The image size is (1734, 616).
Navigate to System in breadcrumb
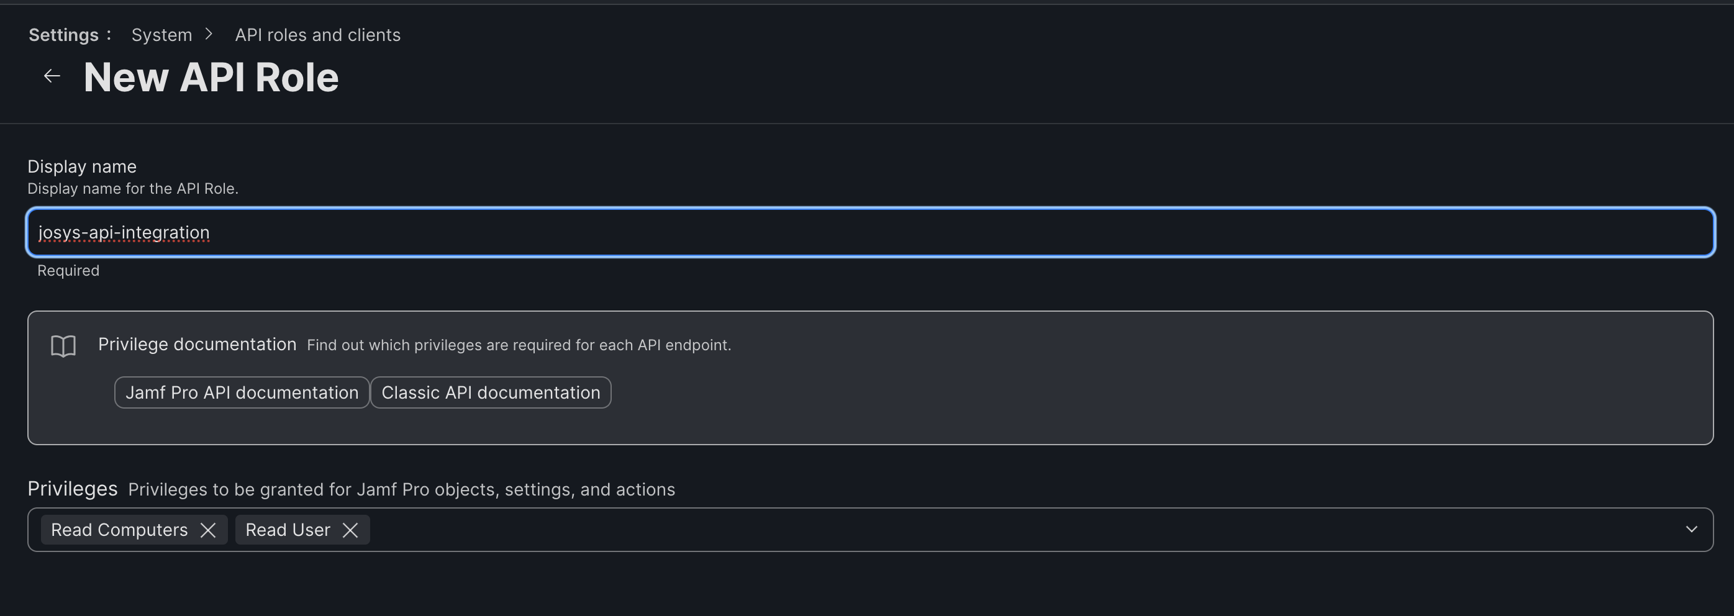pyautogui.click(x=161, y=35)
